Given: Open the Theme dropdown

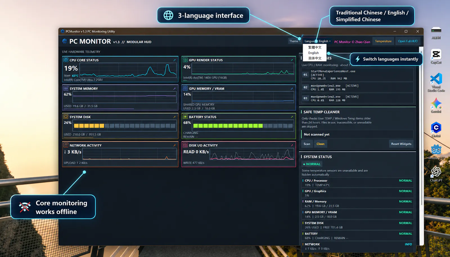Looking at the screenshot, I should [x=295, y=41].
